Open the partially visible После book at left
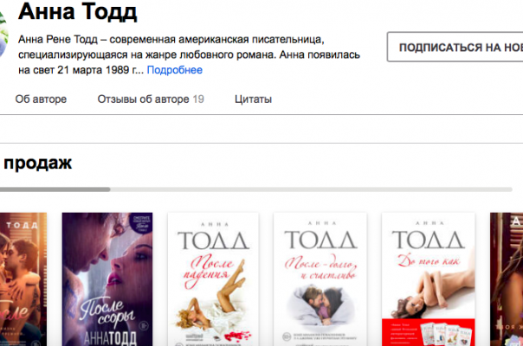The image size is (523, 346). (x=23, y=279)
